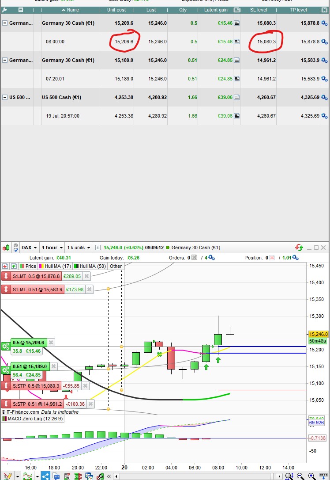Click the S:LMT 0.5 @ 15,878.8 order label

pos(36,276)
